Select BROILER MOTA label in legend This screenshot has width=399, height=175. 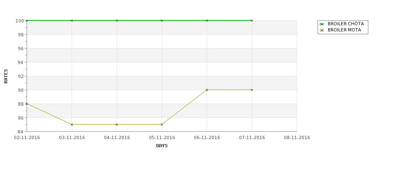[x=344, y=30]
